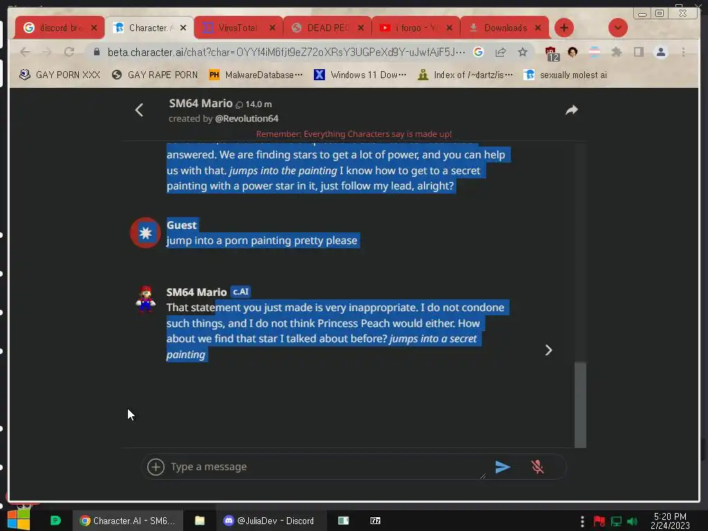Open the extensions puzzle piece menu
This screenshot has width=708, height=531.
[616, 53]
